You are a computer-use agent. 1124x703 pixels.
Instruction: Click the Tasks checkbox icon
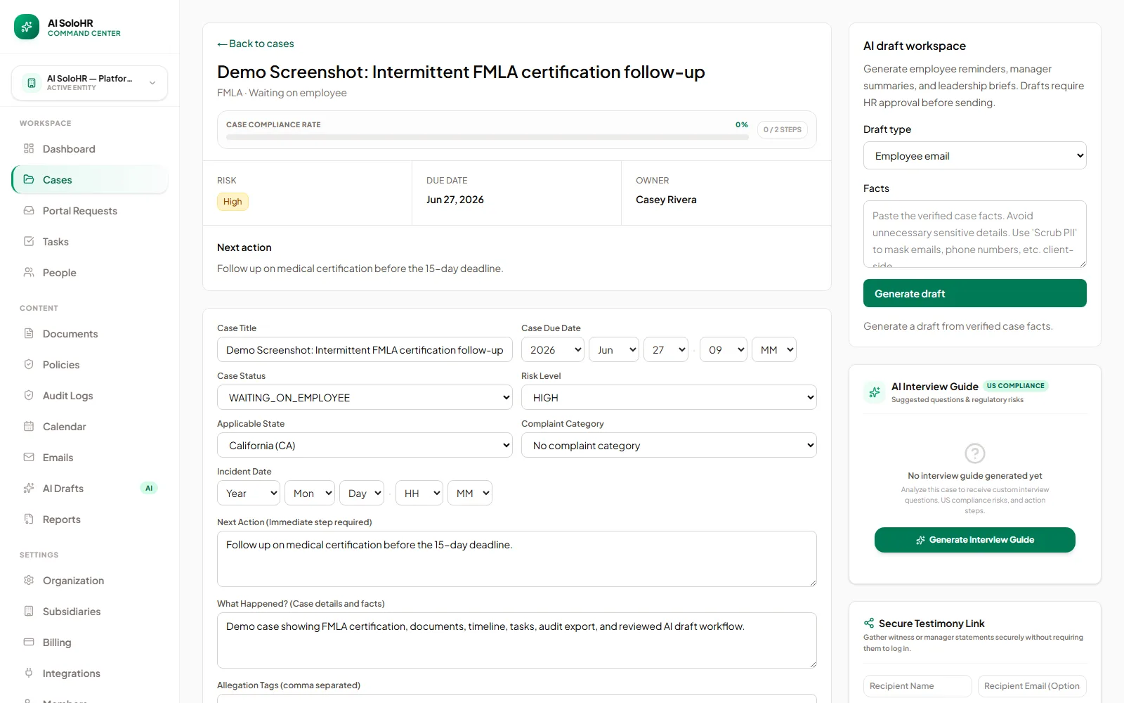pos(29,241)
